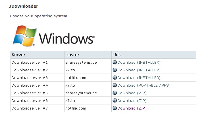Click globe icon for Downloadserver #3
This screenshot has width=206, height=120.
[115, 78]
